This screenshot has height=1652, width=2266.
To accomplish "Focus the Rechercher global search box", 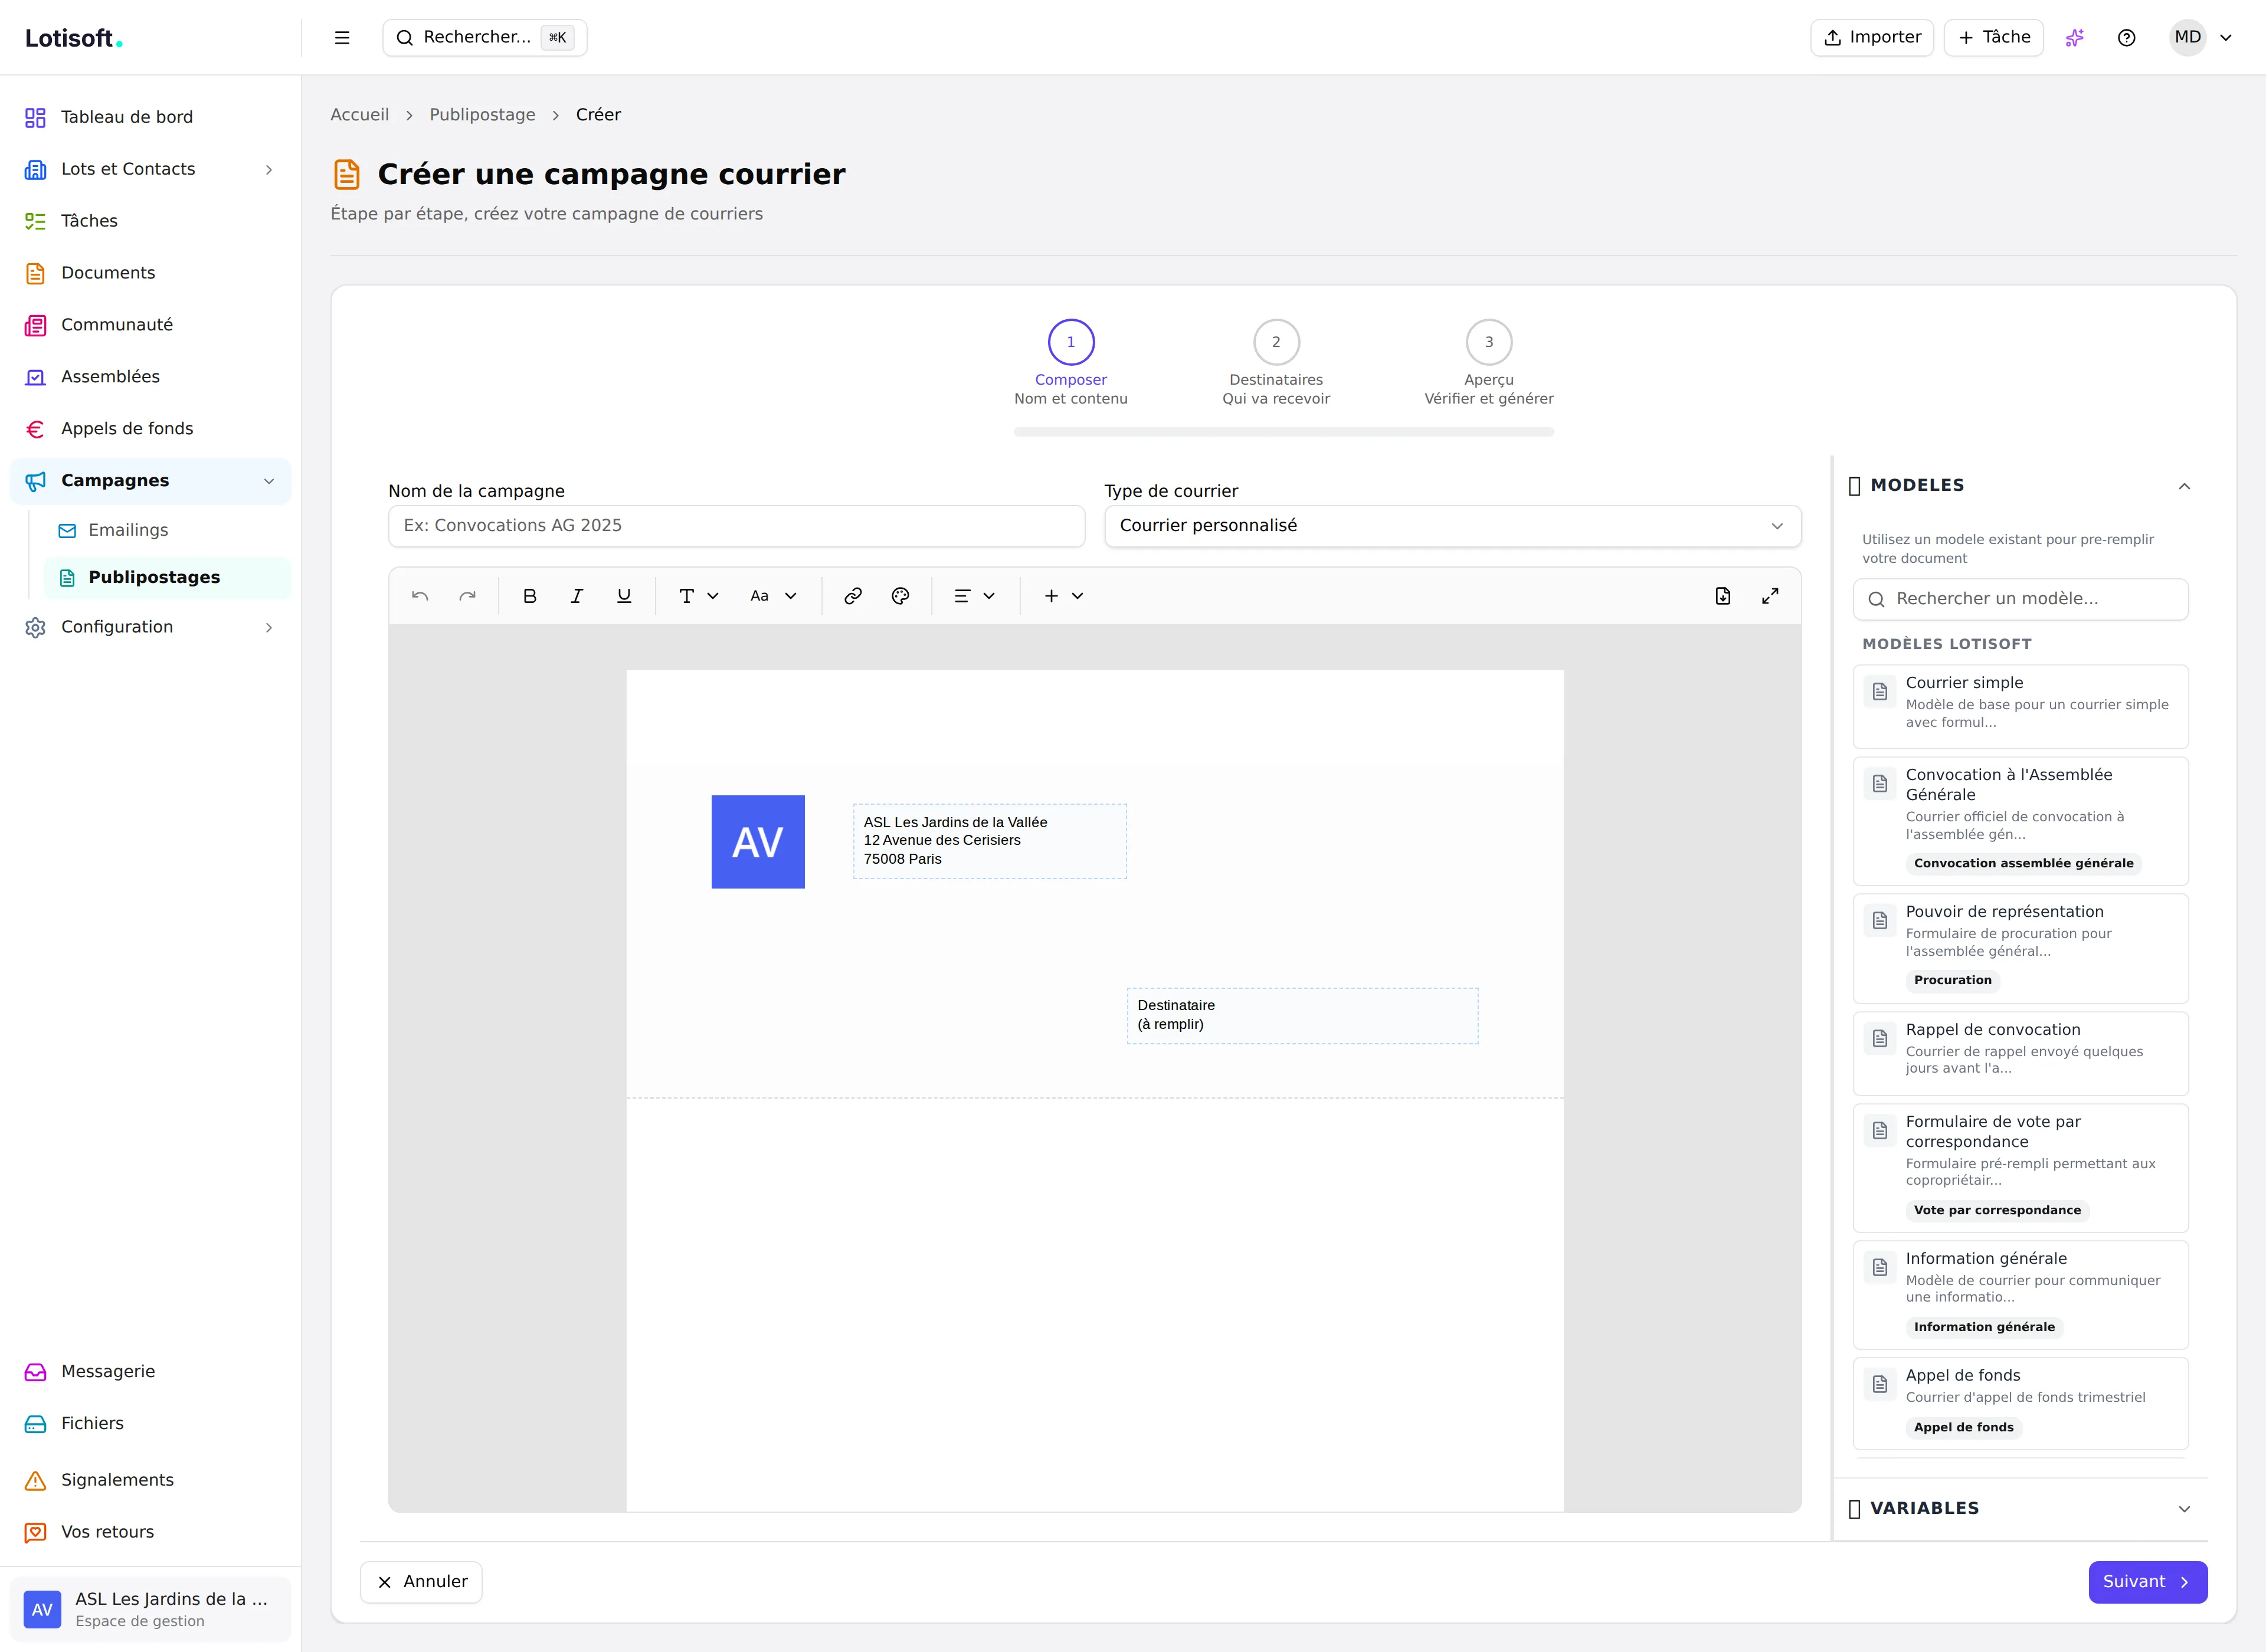I will point(485,37).
